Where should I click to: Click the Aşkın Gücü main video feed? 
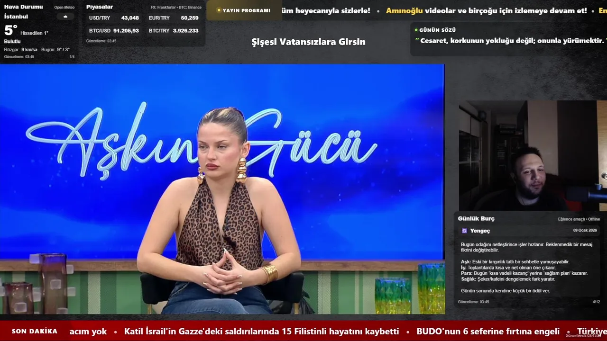(222, 189)
